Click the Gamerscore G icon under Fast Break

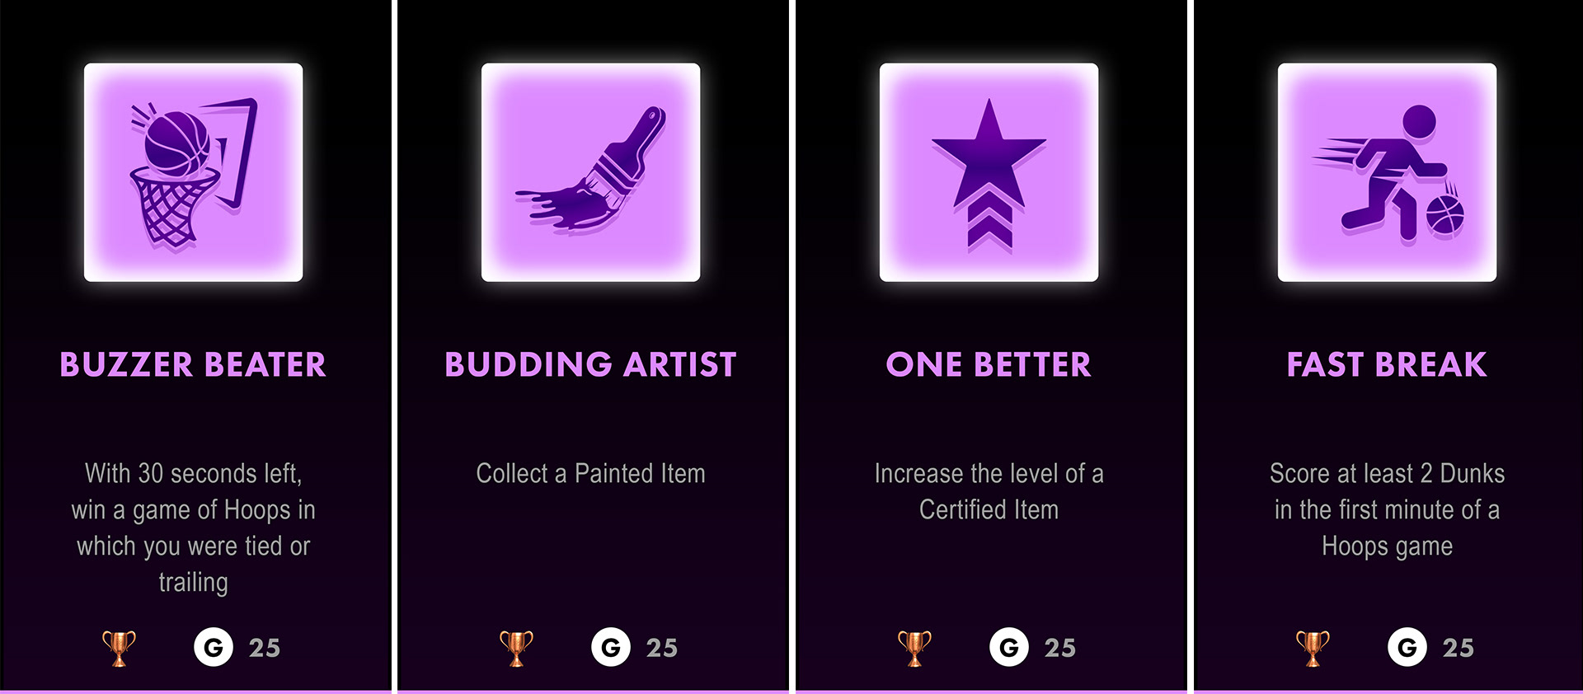tap(1407, 647)
